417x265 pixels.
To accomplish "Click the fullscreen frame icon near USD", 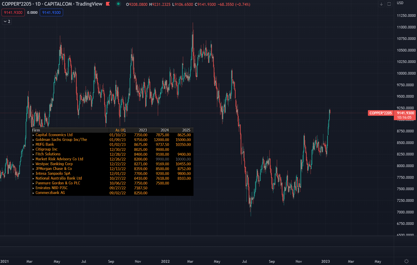I will [x=389, y=4].
